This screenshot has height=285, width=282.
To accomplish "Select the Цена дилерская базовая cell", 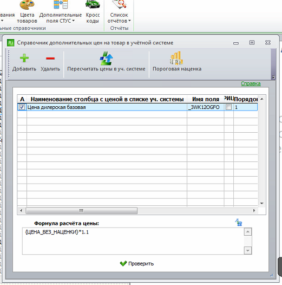I will click(x=107, y=107).
